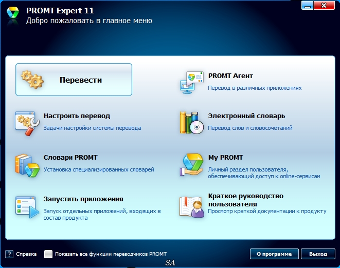This screenshot has height=268, width=340.
Task: Open the Настроить перевод heading
Action: coord(77,116)
